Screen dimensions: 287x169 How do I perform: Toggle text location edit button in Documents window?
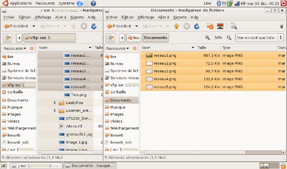pyautogui.click(x=110, y=38)
